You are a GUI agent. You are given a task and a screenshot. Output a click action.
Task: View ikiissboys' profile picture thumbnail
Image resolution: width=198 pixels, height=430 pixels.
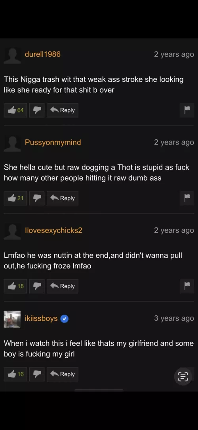point(12,319)
